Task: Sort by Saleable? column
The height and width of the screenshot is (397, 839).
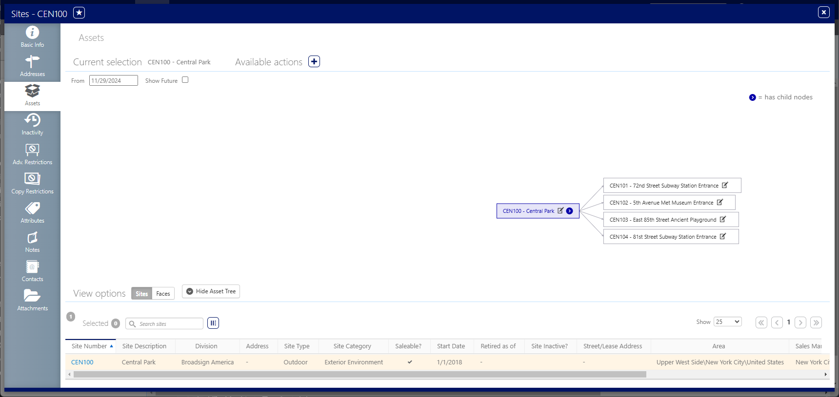Action: (408, 346)
